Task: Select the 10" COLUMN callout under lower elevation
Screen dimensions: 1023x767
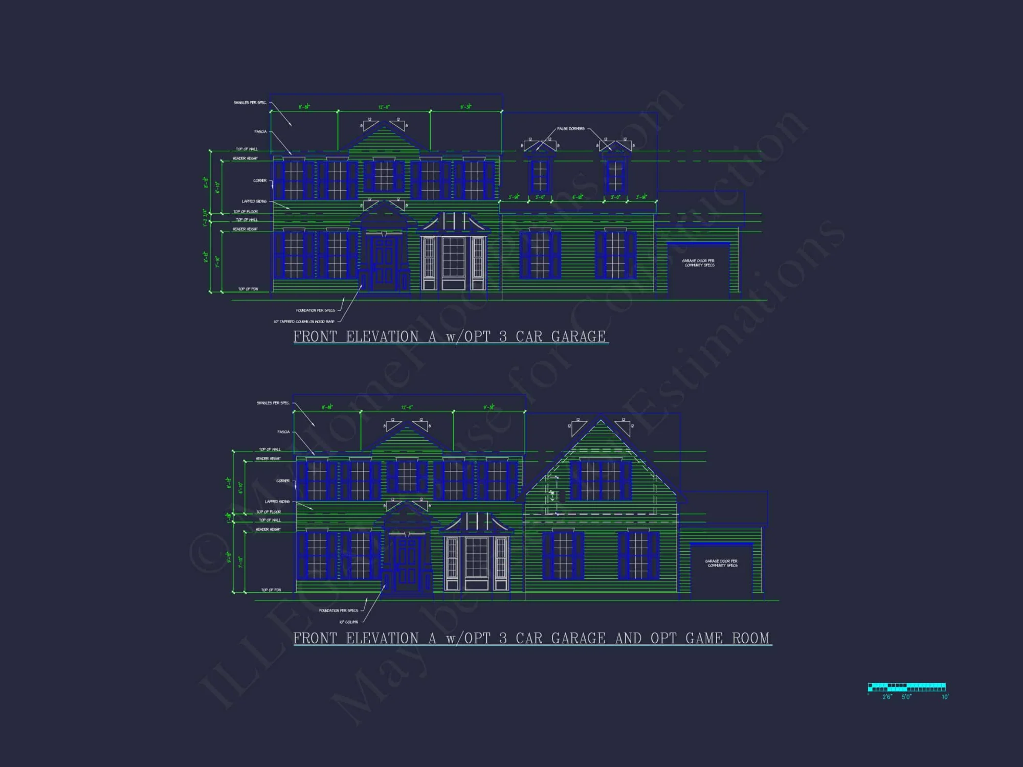Action: (x=349, y=621)
